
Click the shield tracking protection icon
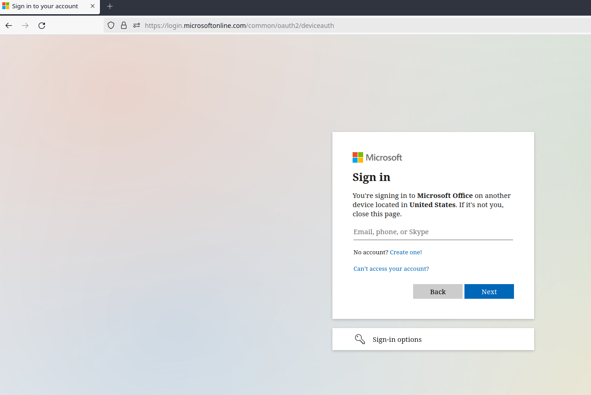click(110, 25)
